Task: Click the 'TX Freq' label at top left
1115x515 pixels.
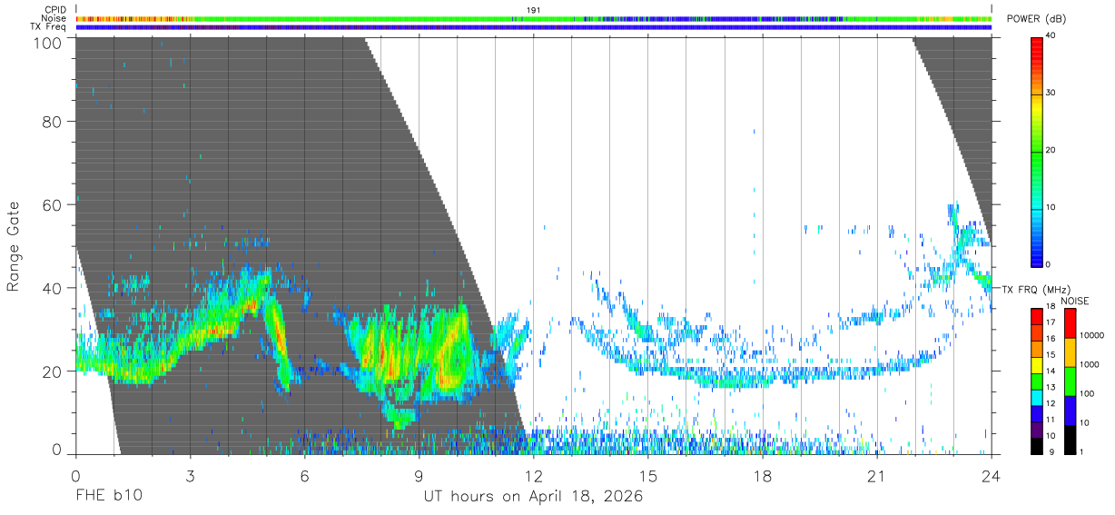Action: tap(48, 27)
